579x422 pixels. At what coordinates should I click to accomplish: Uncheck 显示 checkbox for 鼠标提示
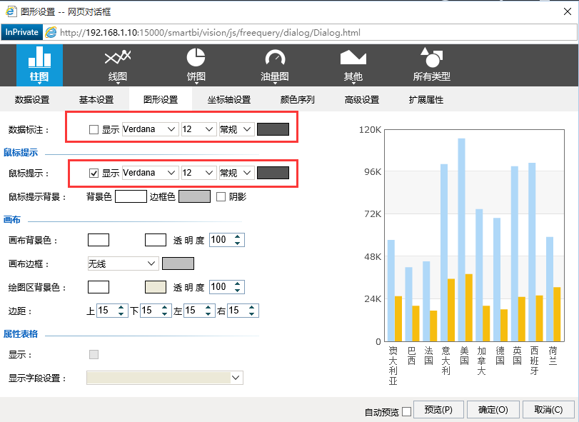(94, 173)
